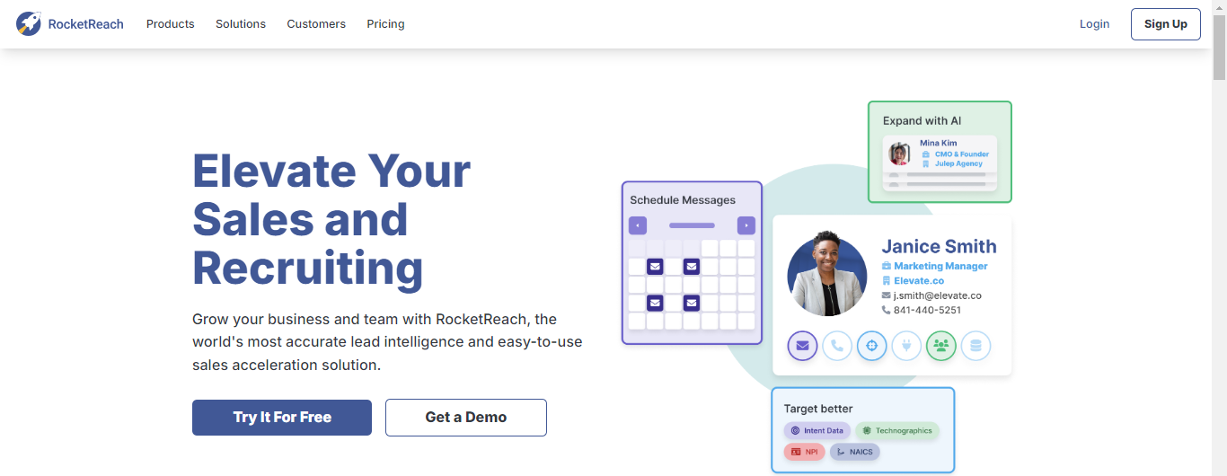
Task: Click the previous arrow in Schedule Messages calendar
Action: click(638, 225)
